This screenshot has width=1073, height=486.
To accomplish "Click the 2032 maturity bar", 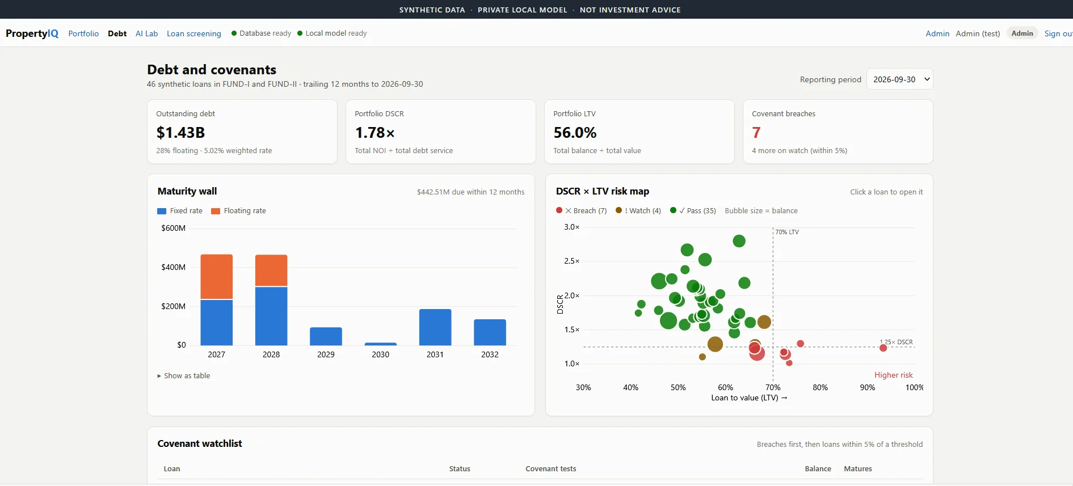I will 490,332.
